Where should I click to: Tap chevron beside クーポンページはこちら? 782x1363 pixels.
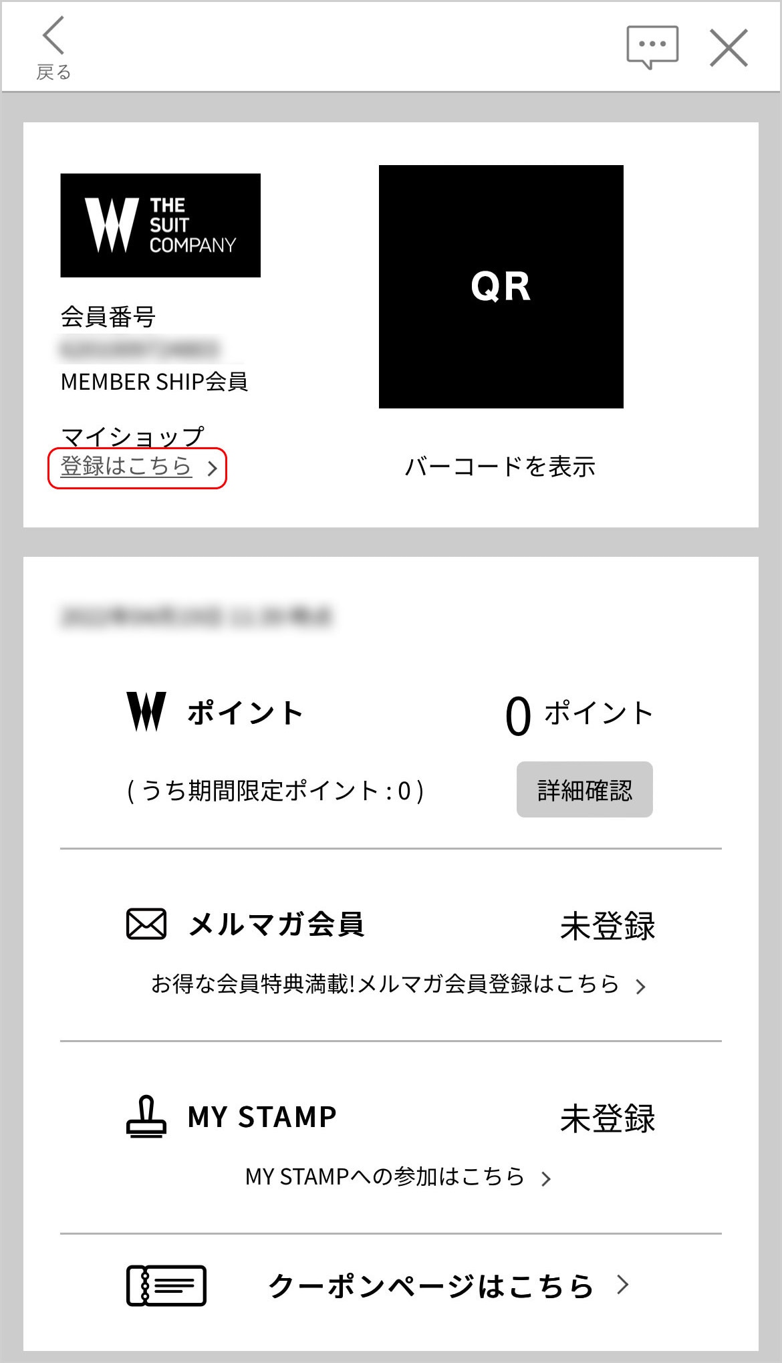(623, 1284)
